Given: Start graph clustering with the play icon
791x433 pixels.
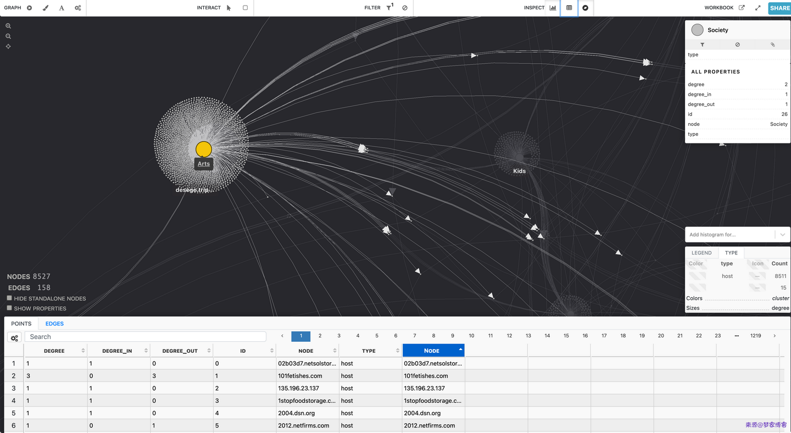Looking at the screenshot, I should 30,8.
